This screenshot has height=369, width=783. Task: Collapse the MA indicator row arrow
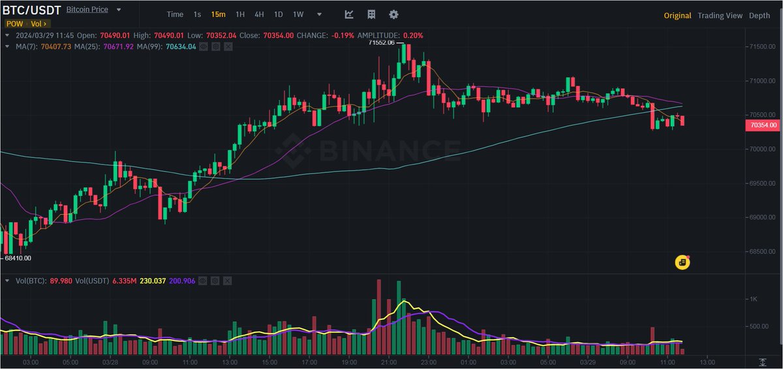7,47
